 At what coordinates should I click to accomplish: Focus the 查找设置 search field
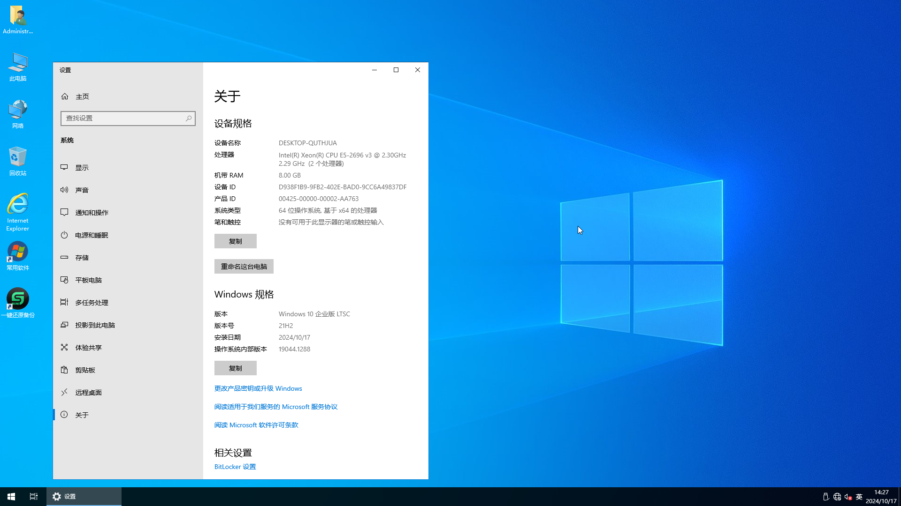pyautogui.click(x=128, y=119)
